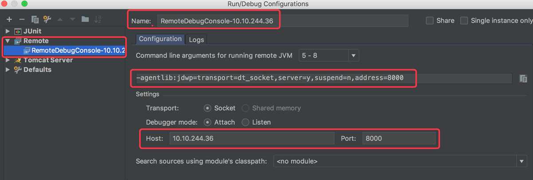
Task: Switch to the Logs tab
Action: click(196, 39)
